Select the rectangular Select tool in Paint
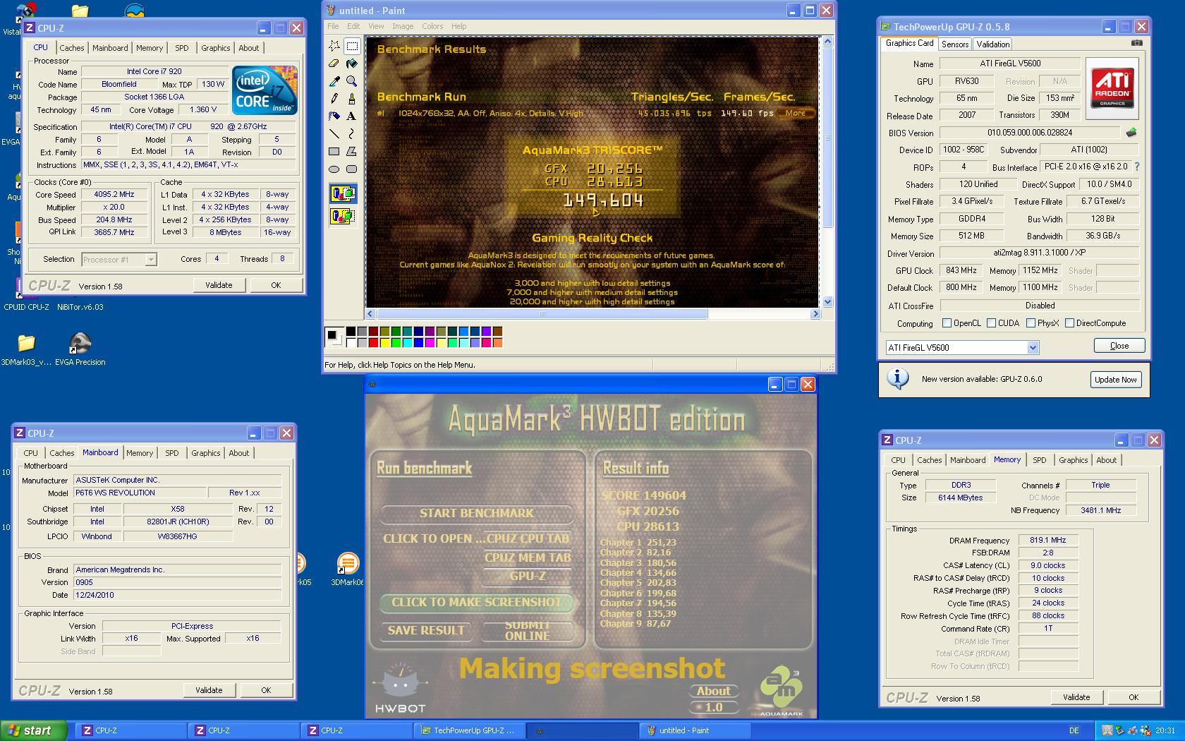Screen dimensions: 1185x741 pyautogui.click(x=351, y=46)
